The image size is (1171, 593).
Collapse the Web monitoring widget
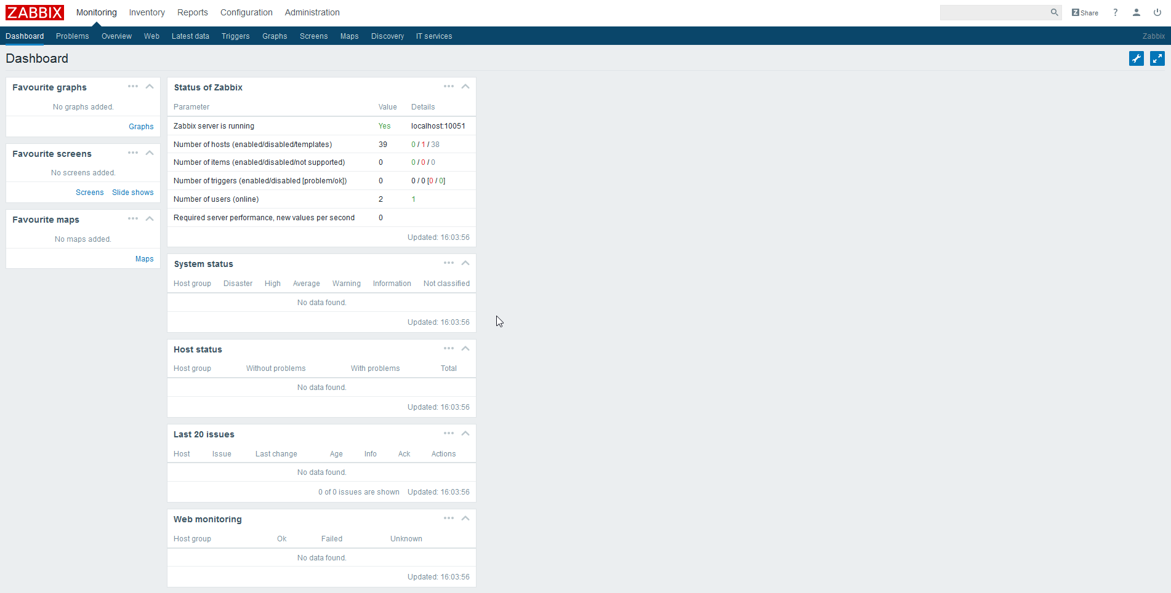[465, 519]
